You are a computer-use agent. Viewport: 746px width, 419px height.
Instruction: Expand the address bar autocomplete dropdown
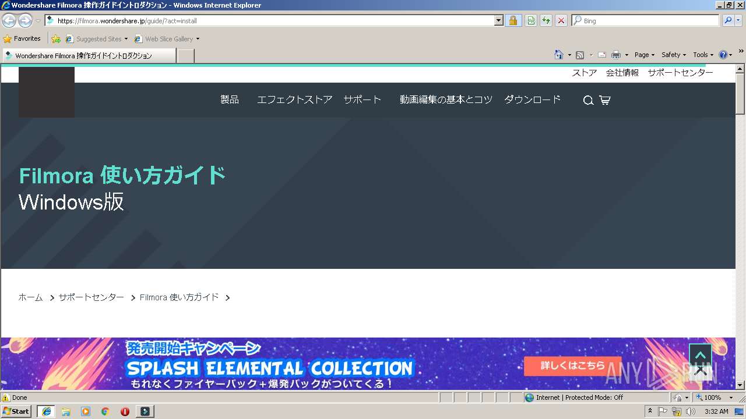tap(499, 20)
